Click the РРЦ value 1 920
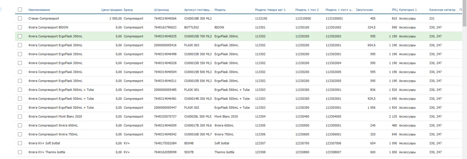This screenshot has height=159, width=467. pyautogui.click(x=393, y=108)
